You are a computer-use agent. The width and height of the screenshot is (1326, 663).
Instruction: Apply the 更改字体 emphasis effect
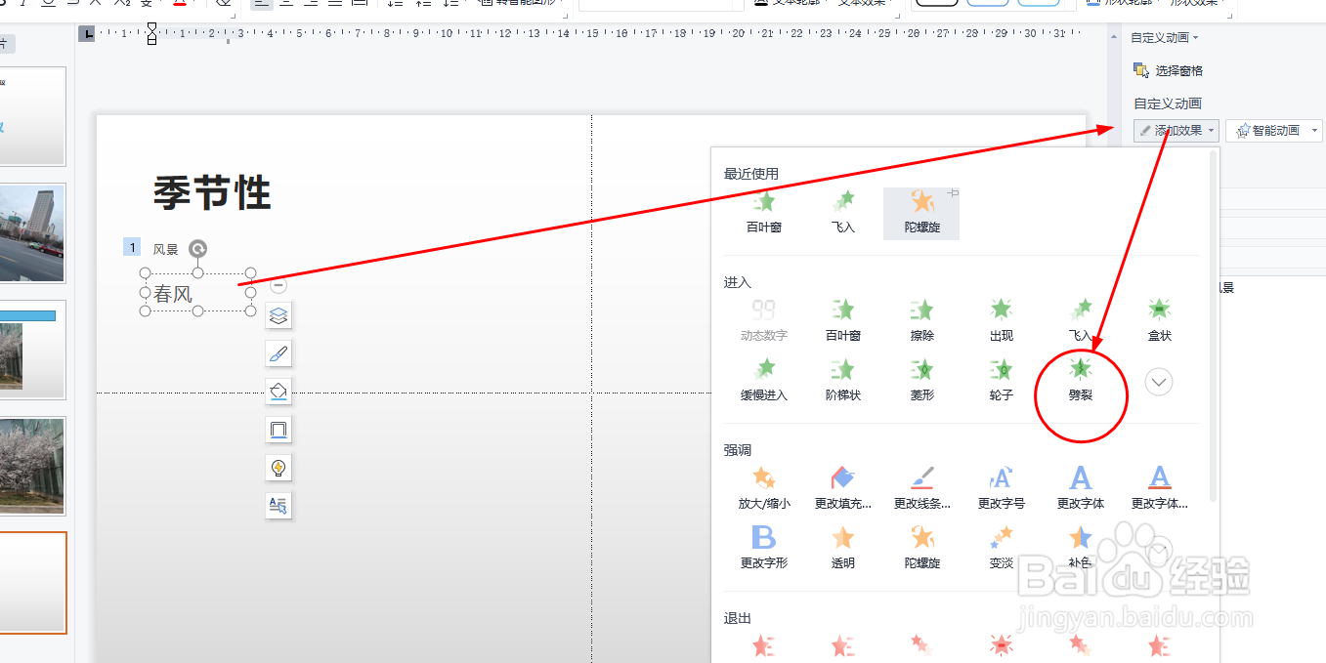[x=1080, y=488]
